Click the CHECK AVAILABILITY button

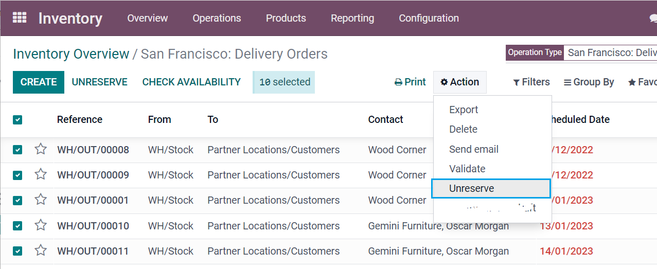point(191,82)
